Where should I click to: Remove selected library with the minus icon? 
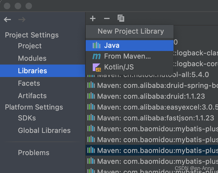coord(107,18)
